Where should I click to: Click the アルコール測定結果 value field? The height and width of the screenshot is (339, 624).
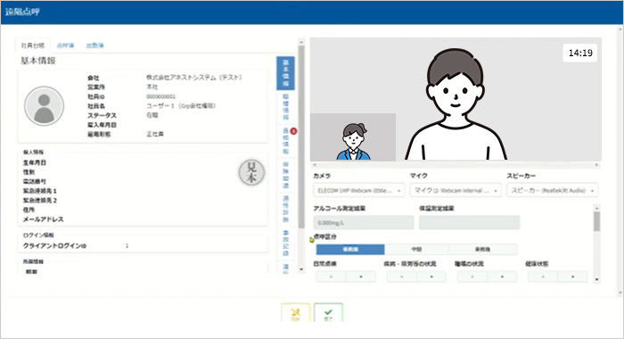point(364,223)
